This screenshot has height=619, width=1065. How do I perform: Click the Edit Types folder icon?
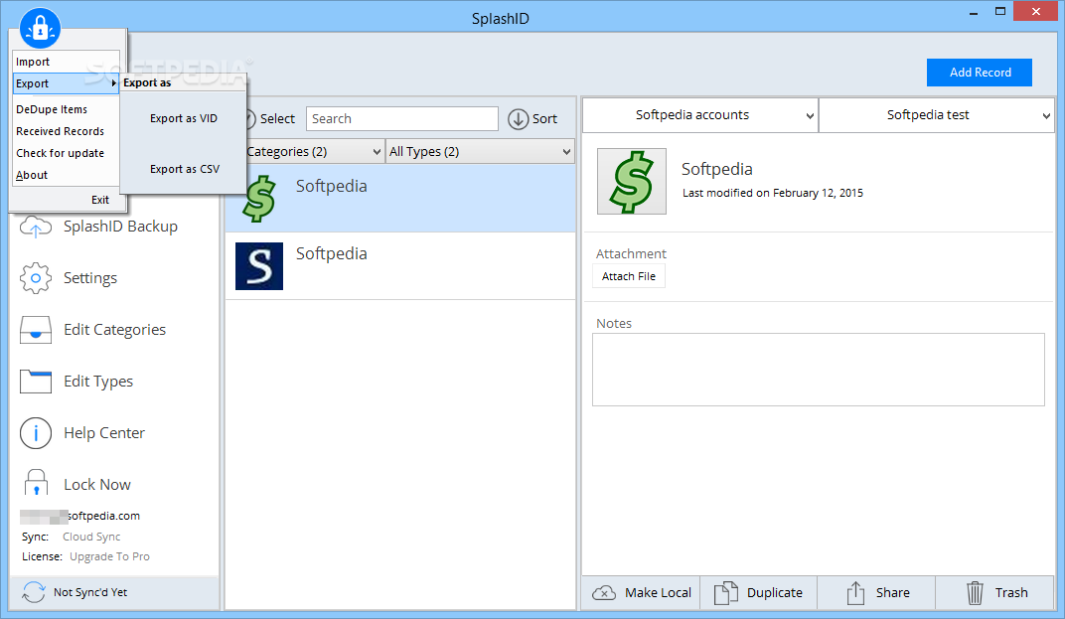(36, 382)
